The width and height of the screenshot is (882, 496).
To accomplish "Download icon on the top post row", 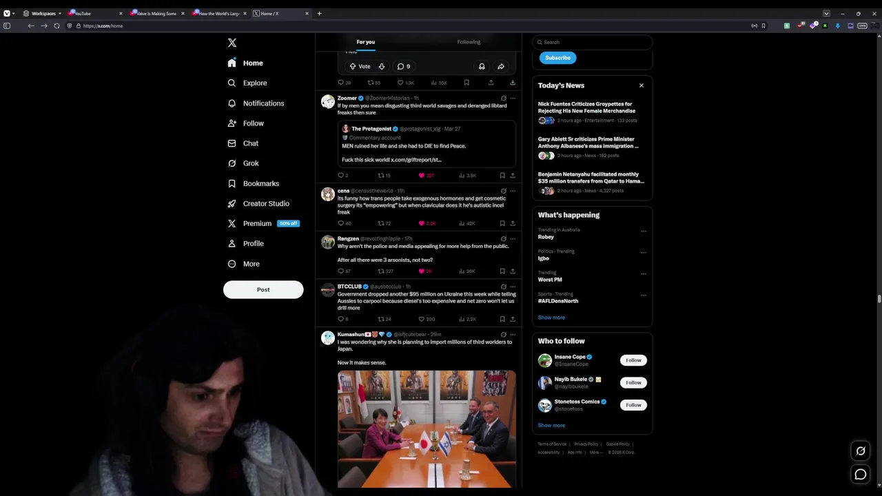I will pyautogui.click(x=513, y=83).
